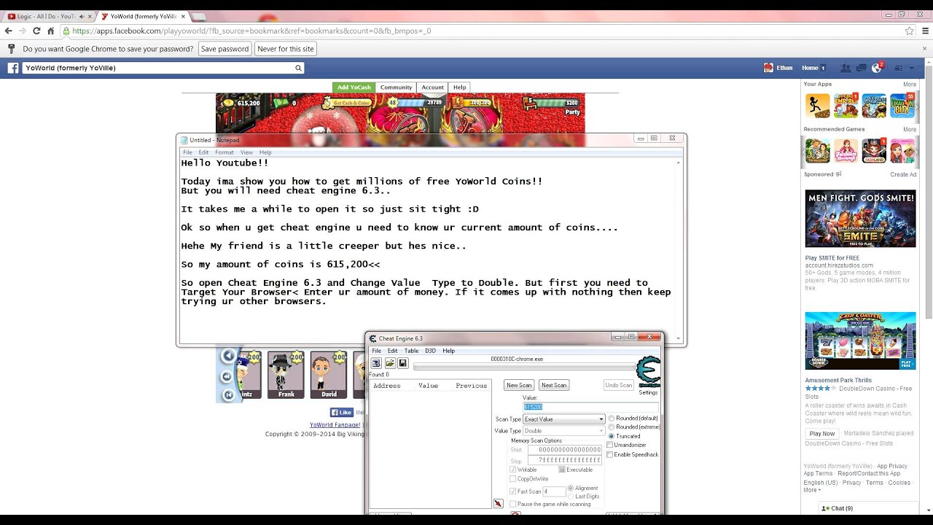Click the Cheat Engine scan progress bar

(525, 366)
